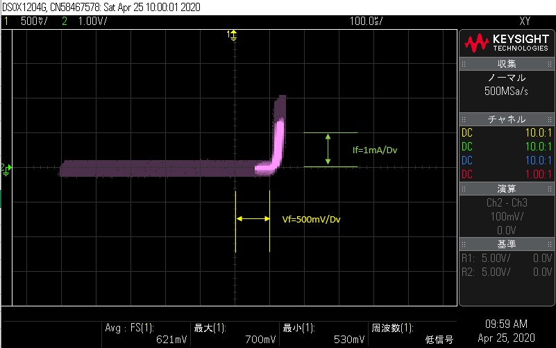This screenshot has width=556, height=348.
Task: Click the Keysight Technologies logo
Action: click(506, 44)
